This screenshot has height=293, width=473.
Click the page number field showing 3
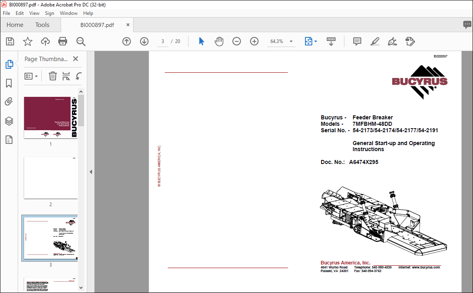pos(163,41)
